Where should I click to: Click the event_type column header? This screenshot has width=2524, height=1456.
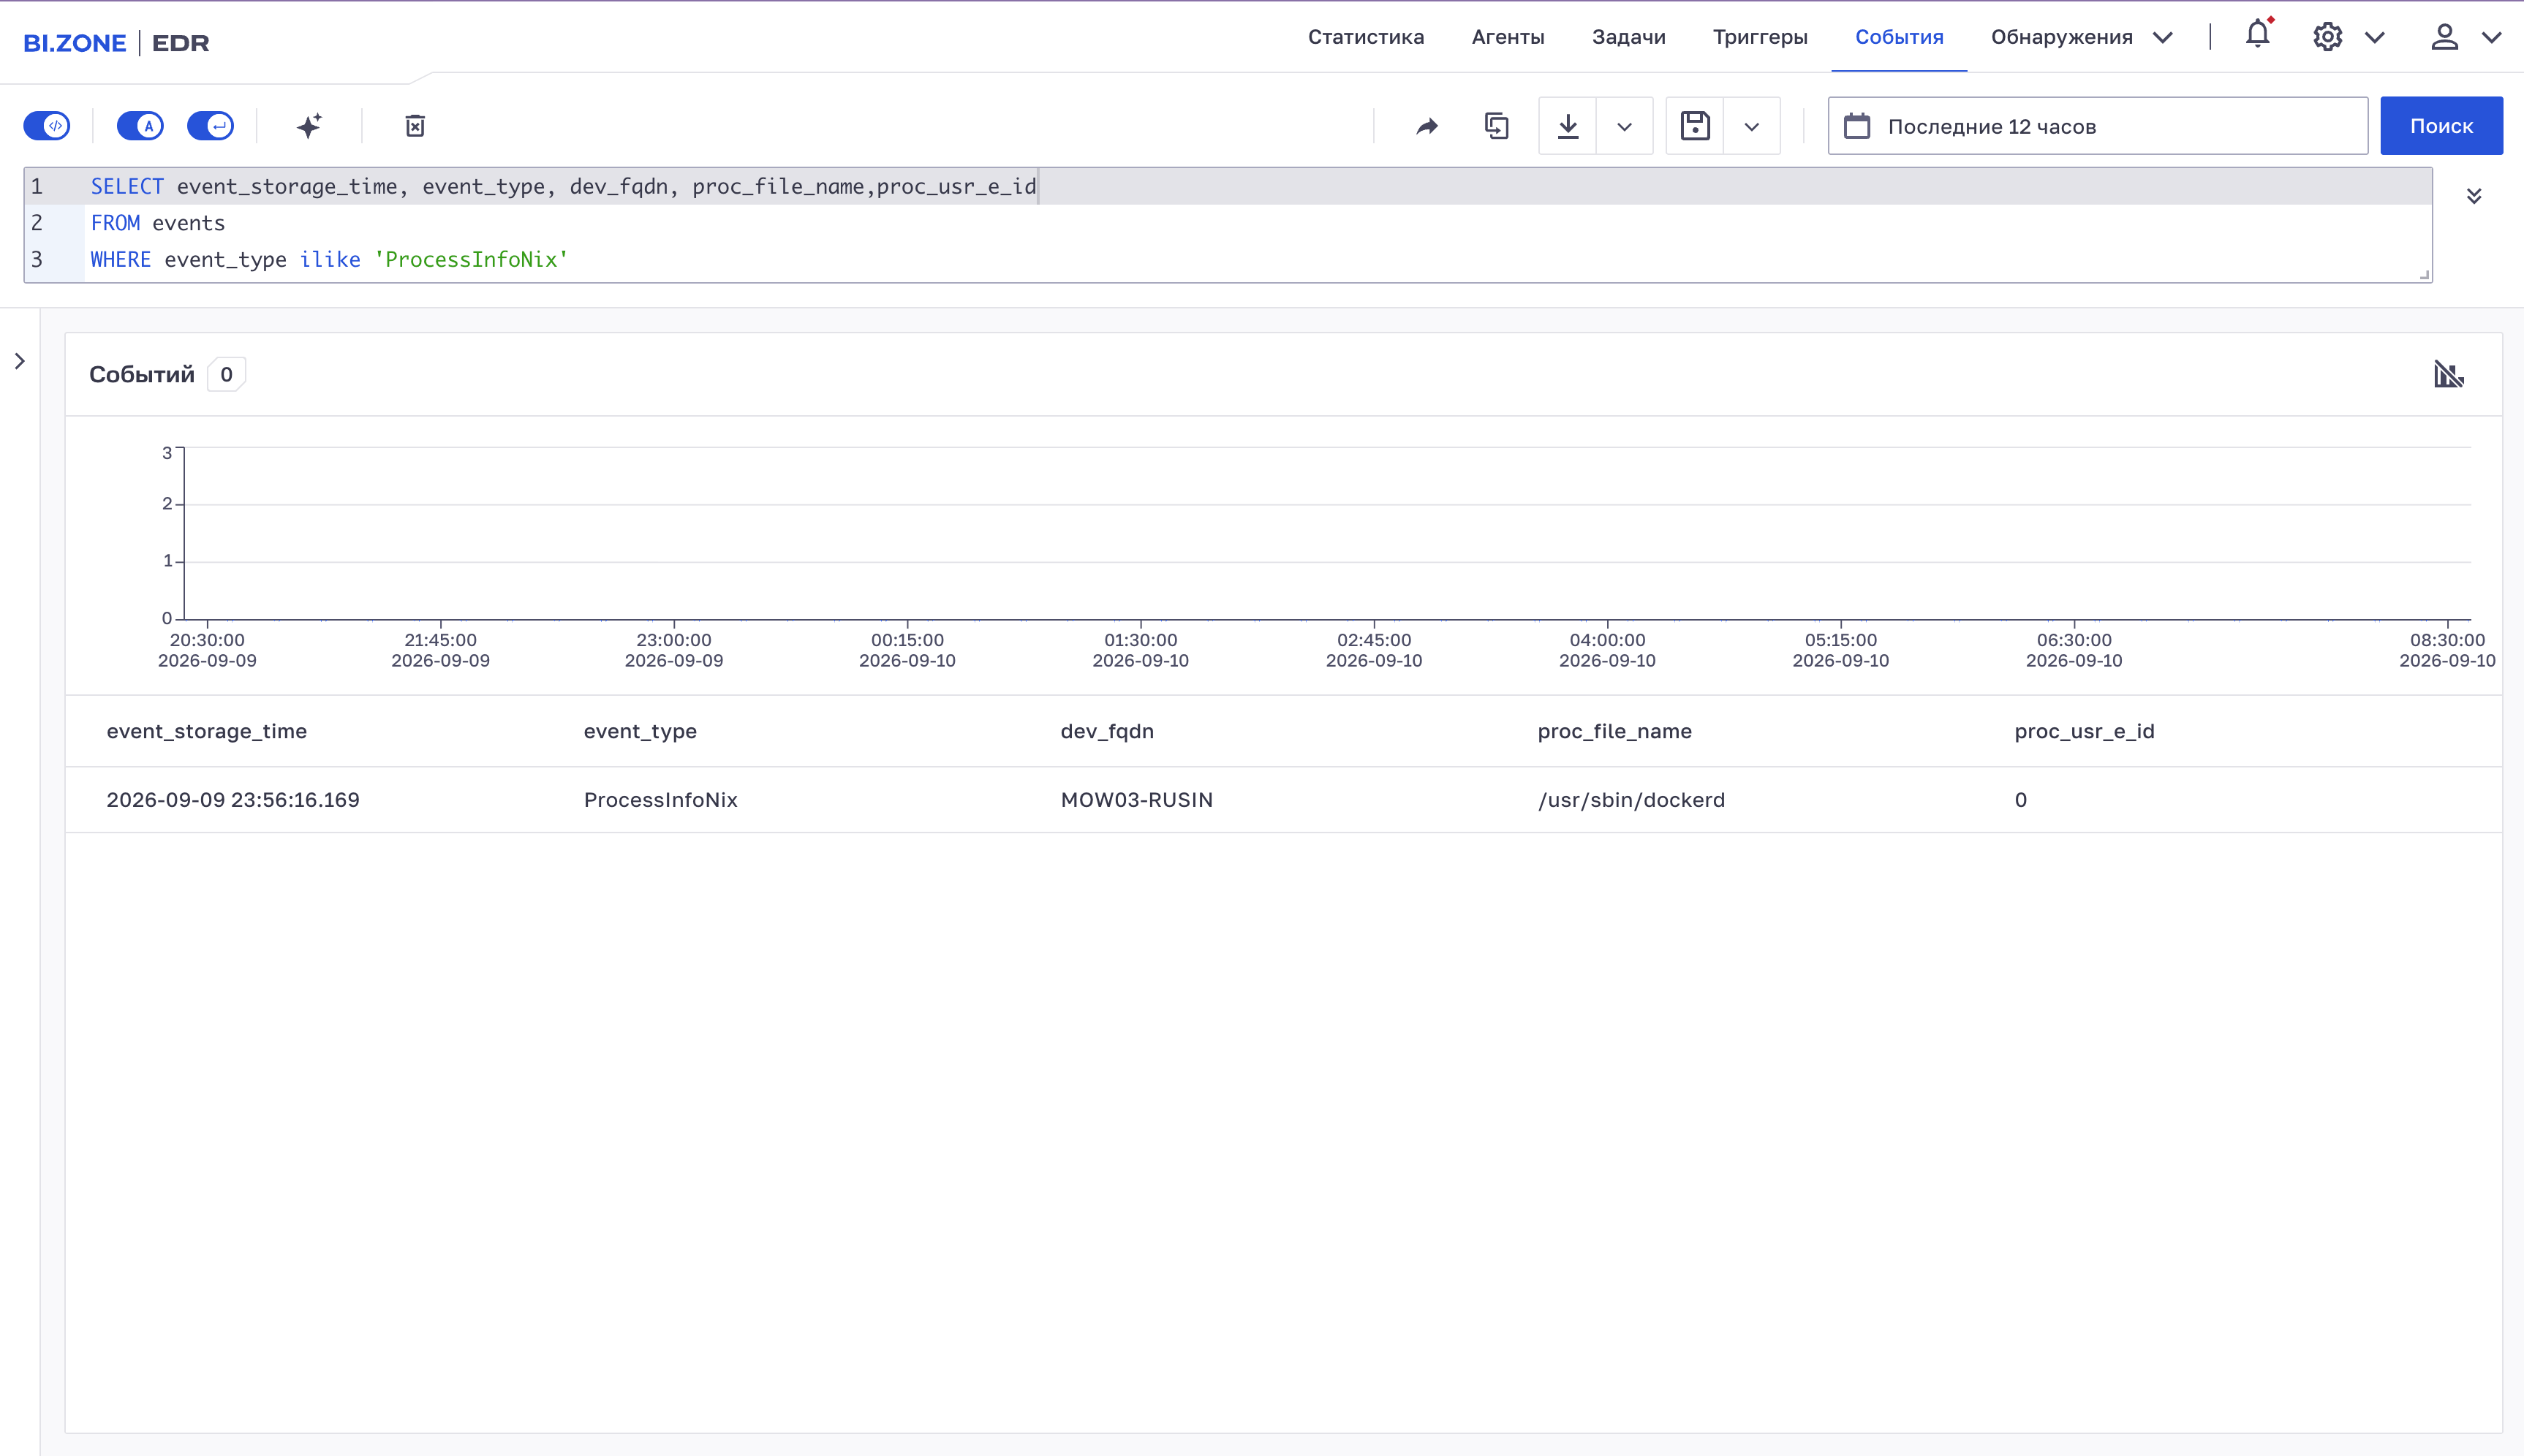(640, 731)
